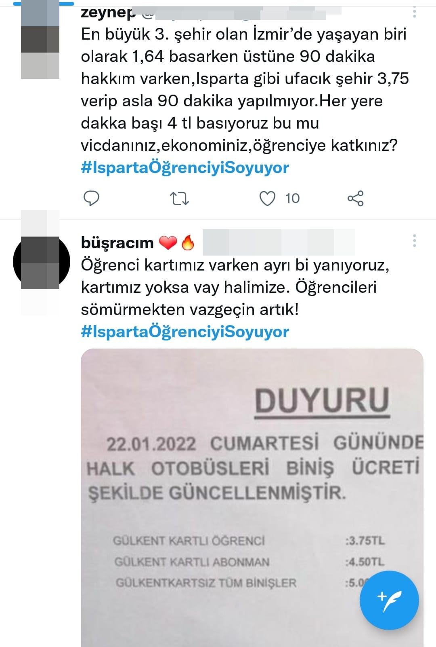
Task: Share zeynep's tweet using share icon
Action: [355, 198]
